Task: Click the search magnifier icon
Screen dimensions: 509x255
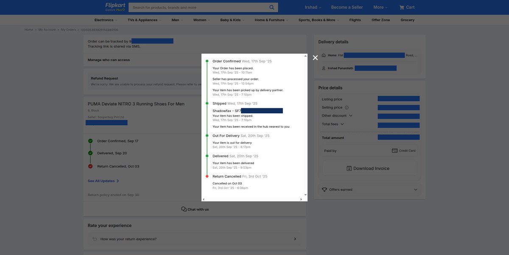Action: [271, 7]
